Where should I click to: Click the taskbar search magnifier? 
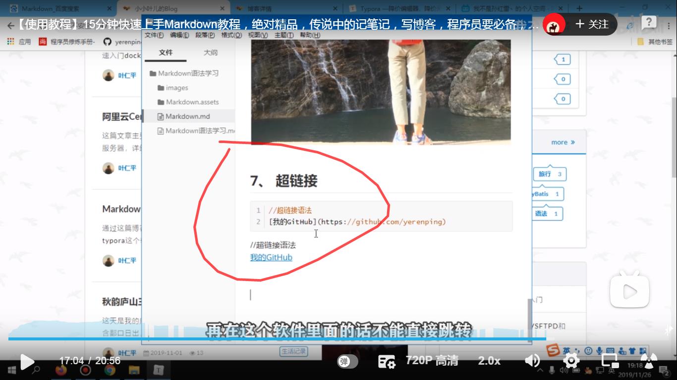click(x=36, y=370)
